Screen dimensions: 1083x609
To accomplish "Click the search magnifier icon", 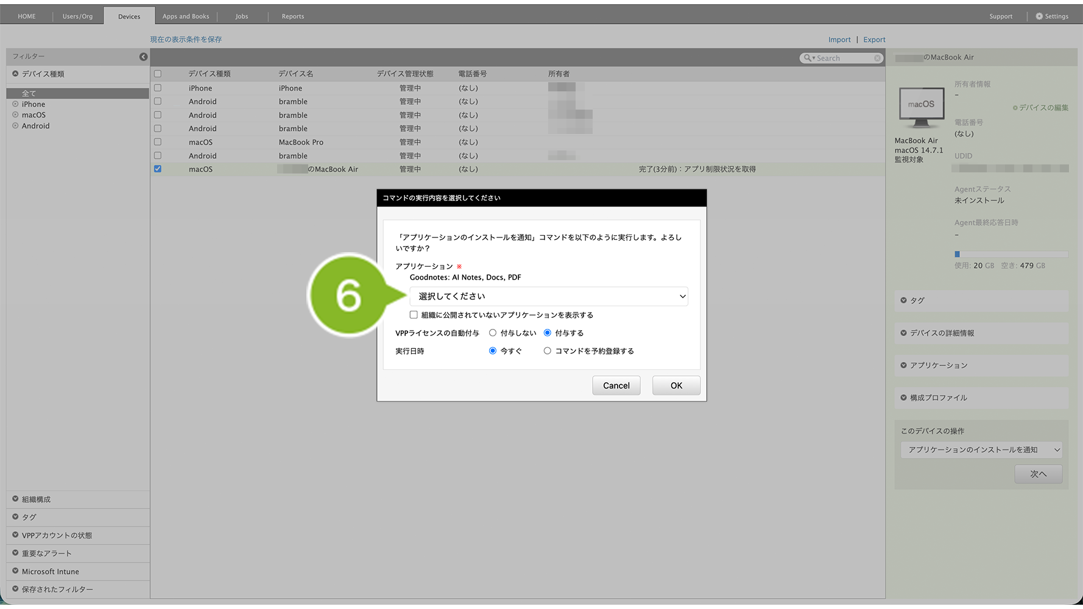I will click(808, 58).
